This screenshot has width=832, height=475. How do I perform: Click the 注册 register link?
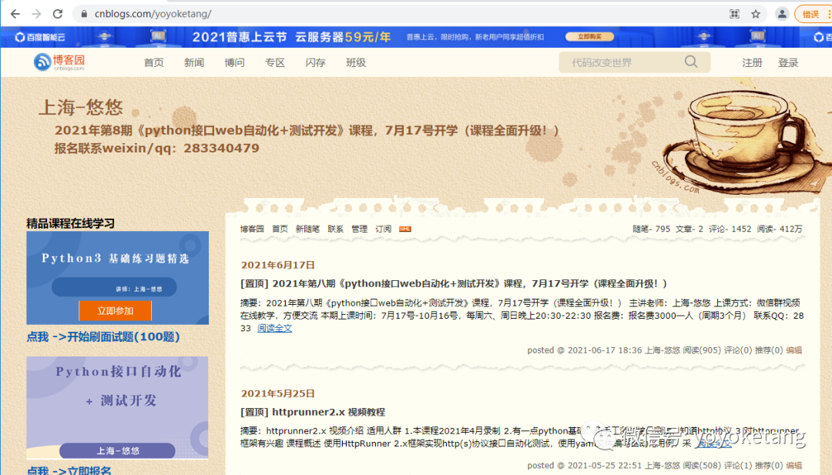click(752, 63)
